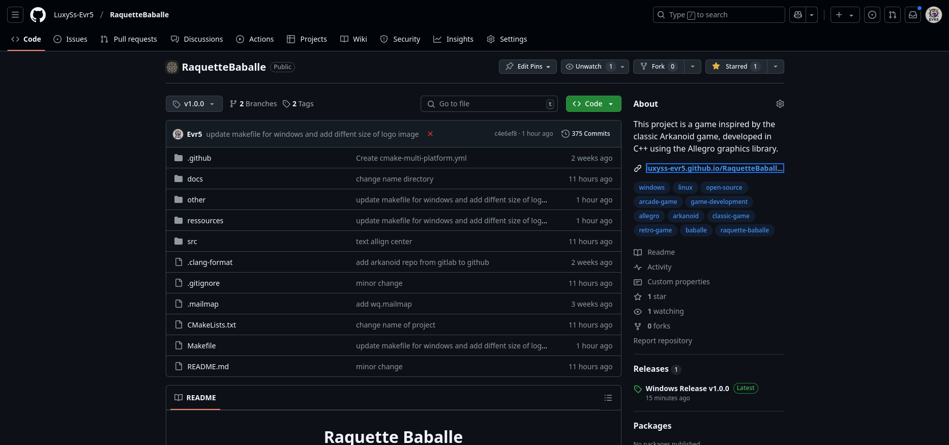The image size is (949, 445).
Task: Open Discussions tab
Action: [x=197, y=39]
